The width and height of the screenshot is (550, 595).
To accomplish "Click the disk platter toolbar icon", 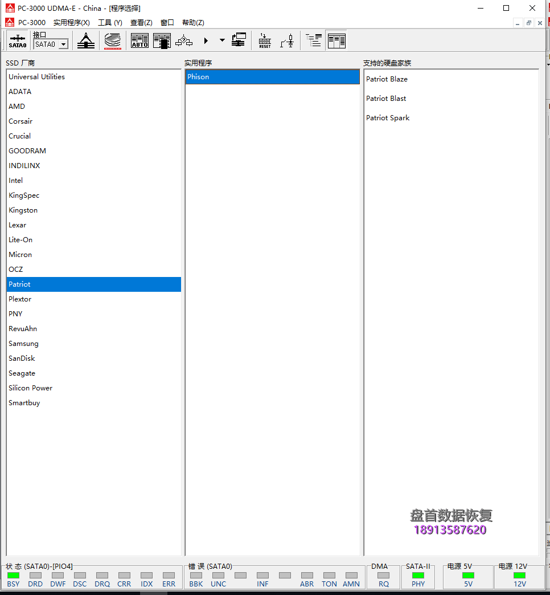I will 113,40.
